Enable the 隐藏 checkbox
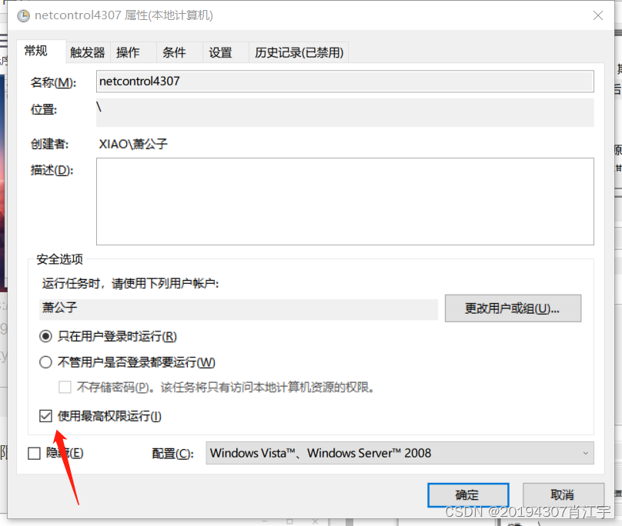 [x=34, y=453]
